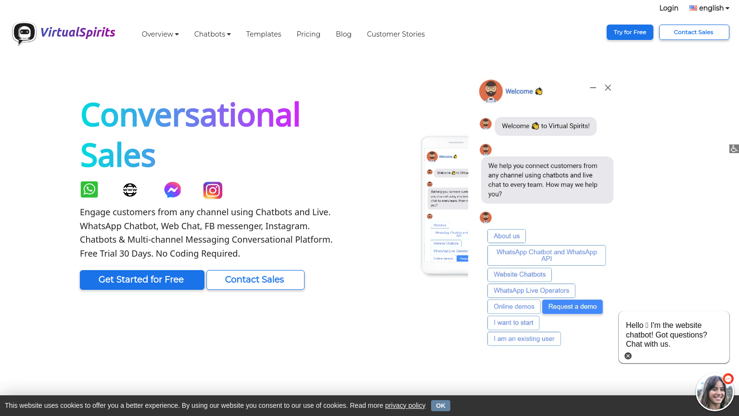Follow the privacy policy link
Screen dimensions: 739x416
pyautogui.click(x=405, y=405)
